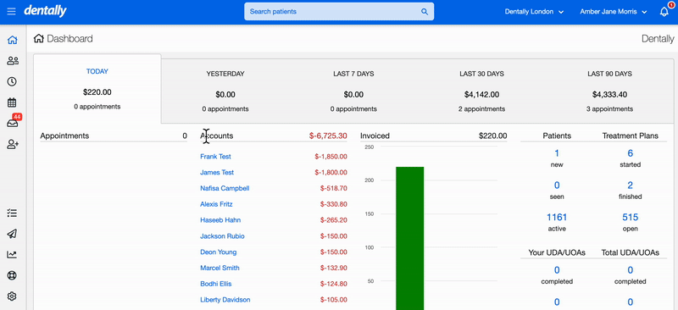Click the 1161 active patients count

557,217
